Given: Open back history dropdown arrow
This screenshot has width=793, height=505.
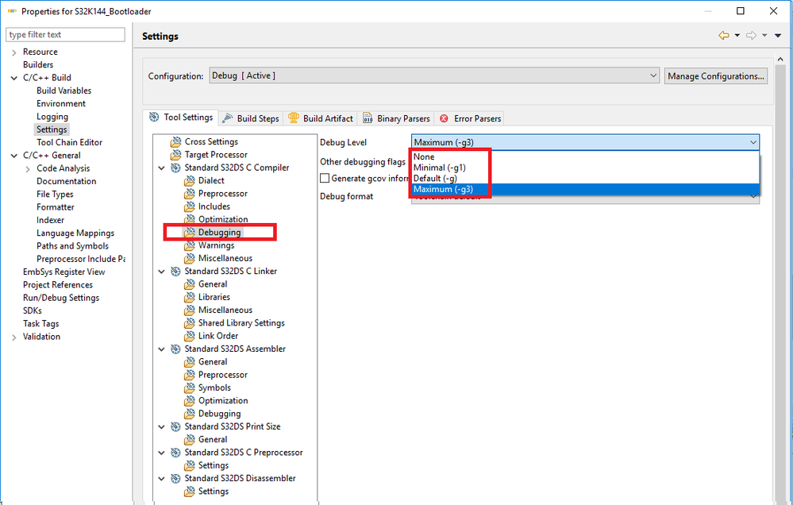Looking at the screenshot, I should click(x=737, y=36).
